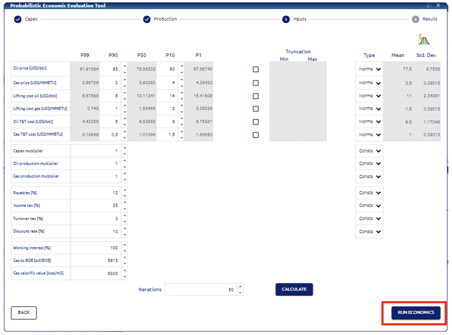Screen dimensions: 452x335
Task: Close the Probabilistic Economic Evaluation Tool window
Action: click(438, 6)
